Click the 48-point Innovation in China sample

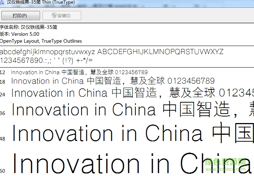tap(133, 133)
